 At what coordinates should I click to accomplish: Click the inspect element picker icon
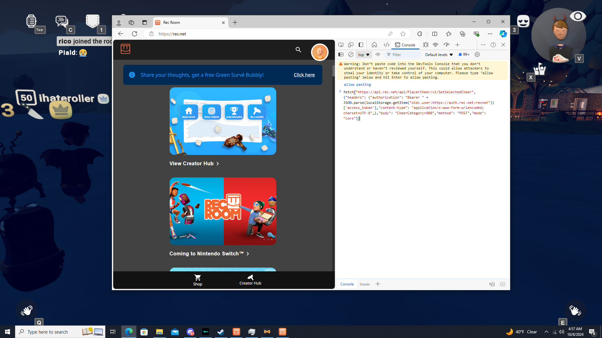pos(341,45)
